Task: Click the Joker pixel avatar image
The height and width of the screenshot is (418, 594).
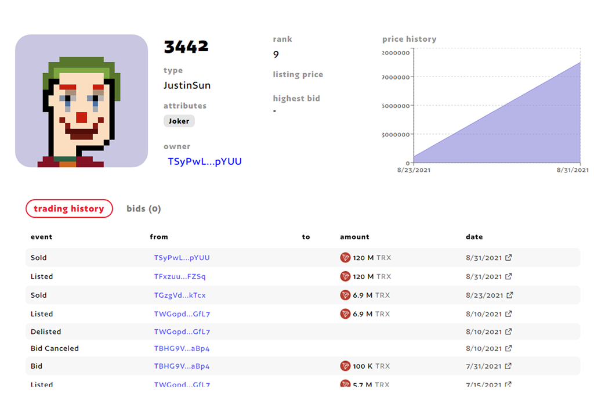Action: [x=81, y=101]
